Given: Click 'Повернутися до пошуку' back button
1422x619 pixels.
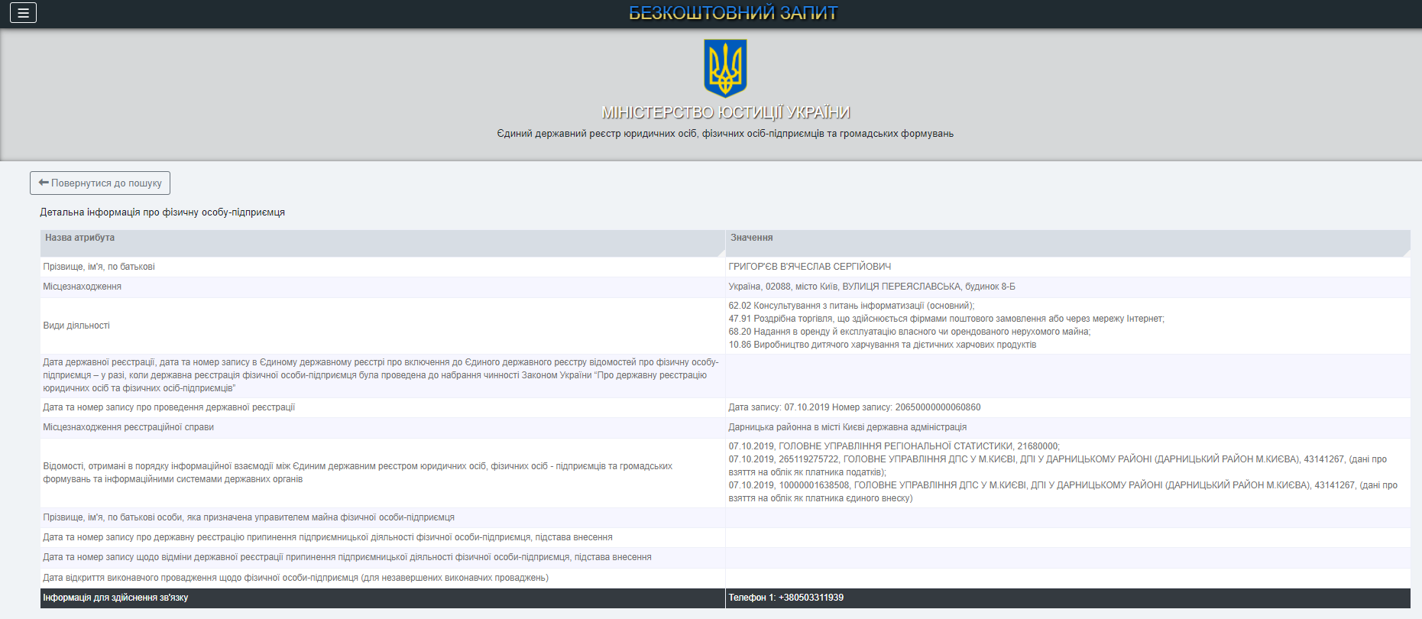Looking at the screenshot, I should tap(100, 183).
